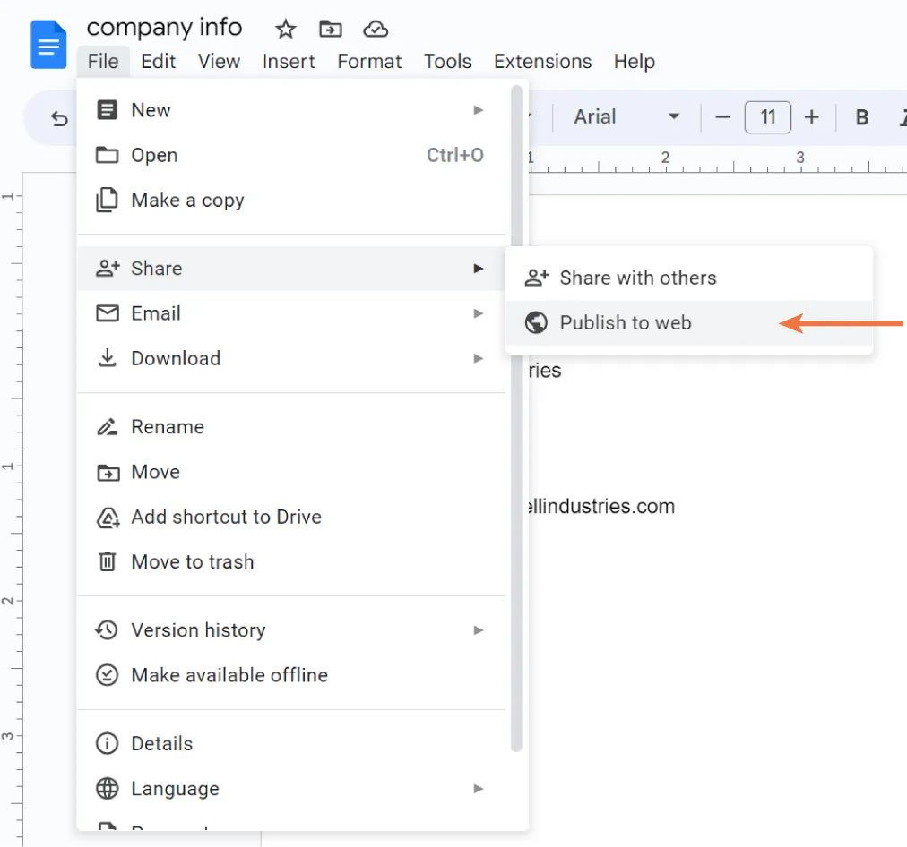Viewport: 907px width, 847px height.
Task: Check the cloud save status icon
Action: point(376,28)
